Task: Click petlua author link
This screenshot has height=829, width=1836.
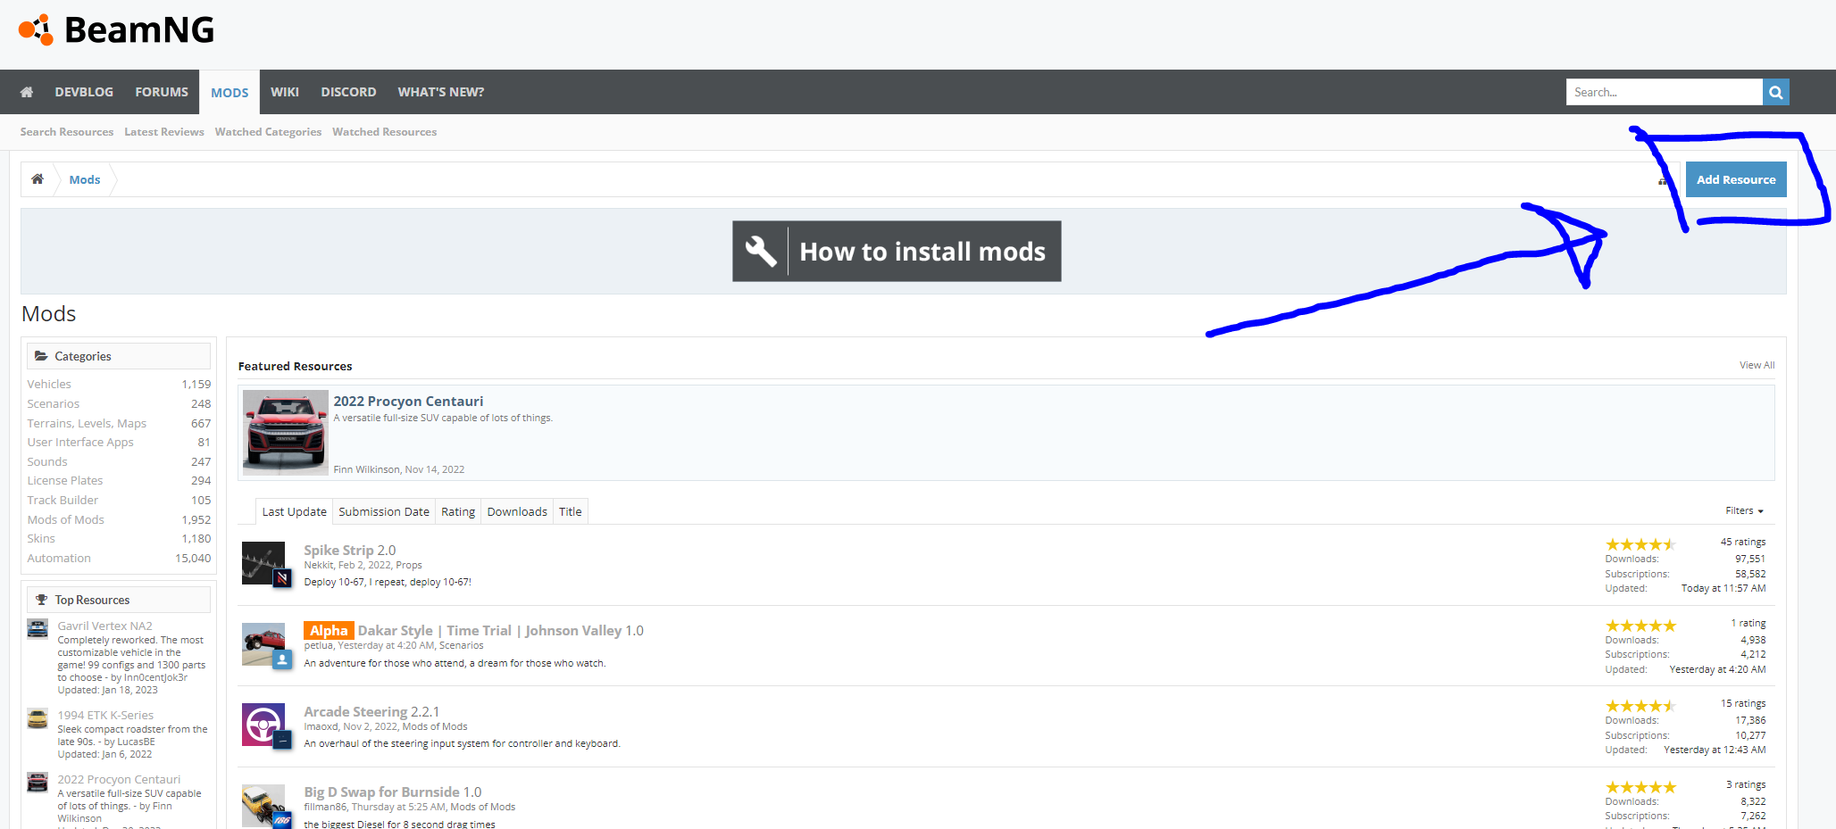Action: pos(318,645)
